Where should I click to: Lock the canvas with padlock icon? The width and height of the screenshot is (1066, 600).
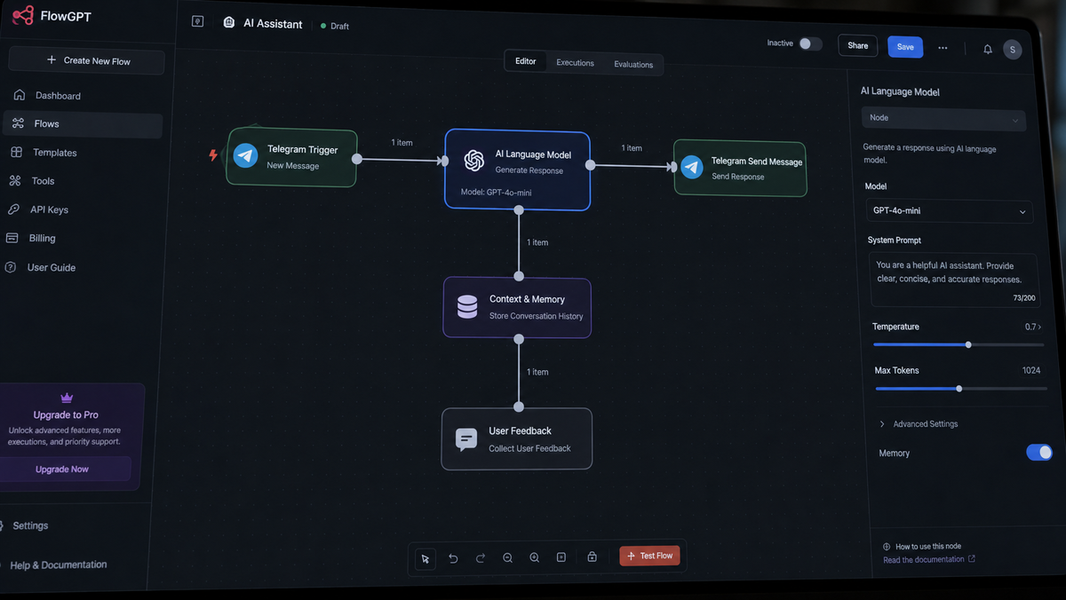click(592, 557)
